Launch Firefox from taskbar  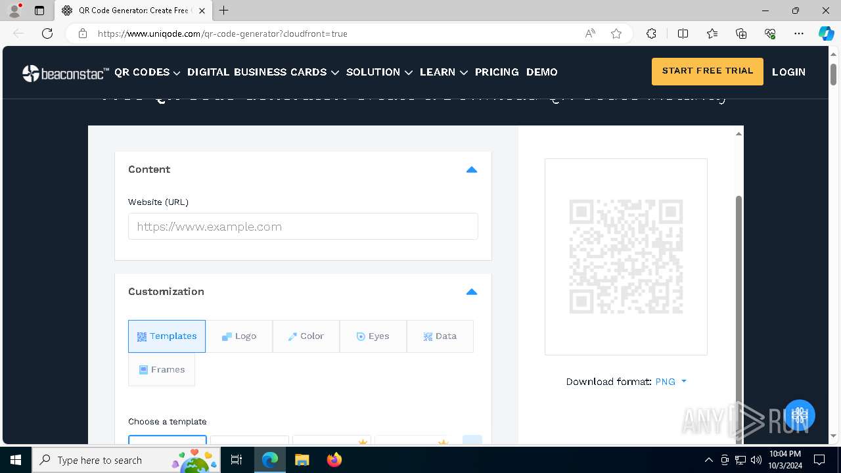[334, 460]
